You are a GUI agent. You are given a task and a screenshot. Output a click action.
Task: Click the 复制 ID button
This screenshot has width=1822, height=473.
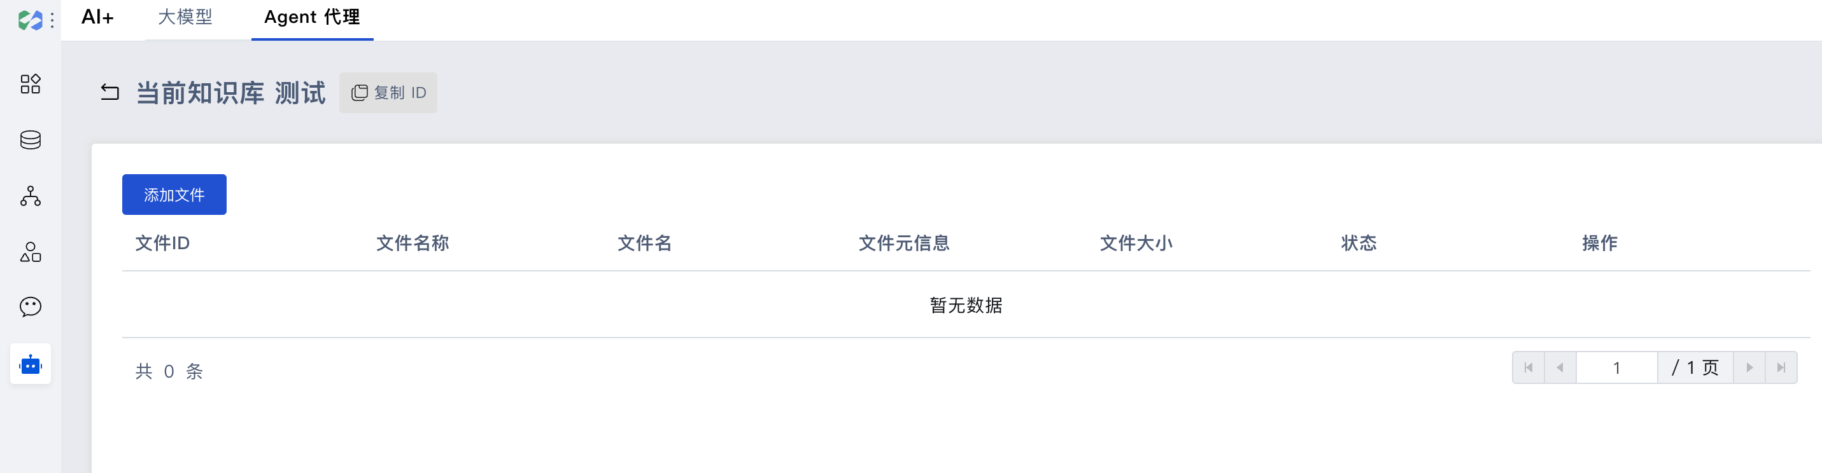click(388, 92)
